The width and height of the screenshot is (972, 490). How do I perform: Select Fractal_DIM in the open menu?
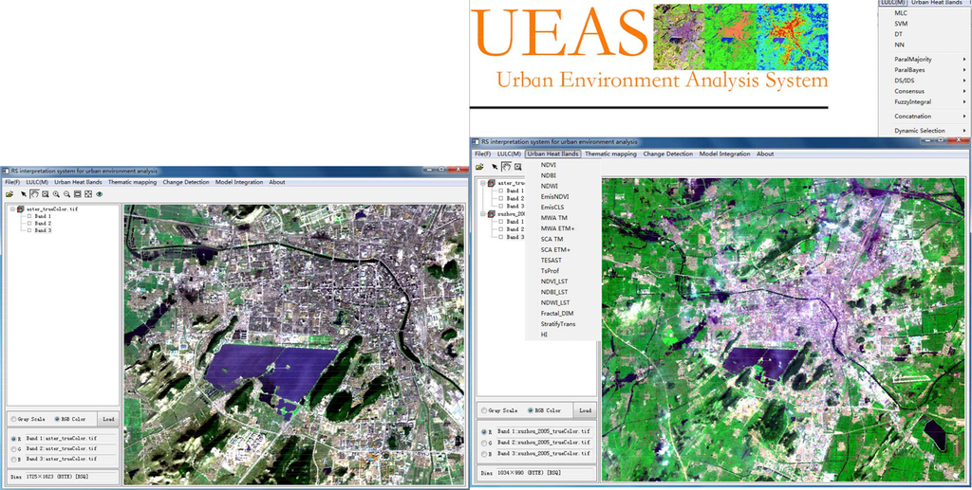point(556,313)
